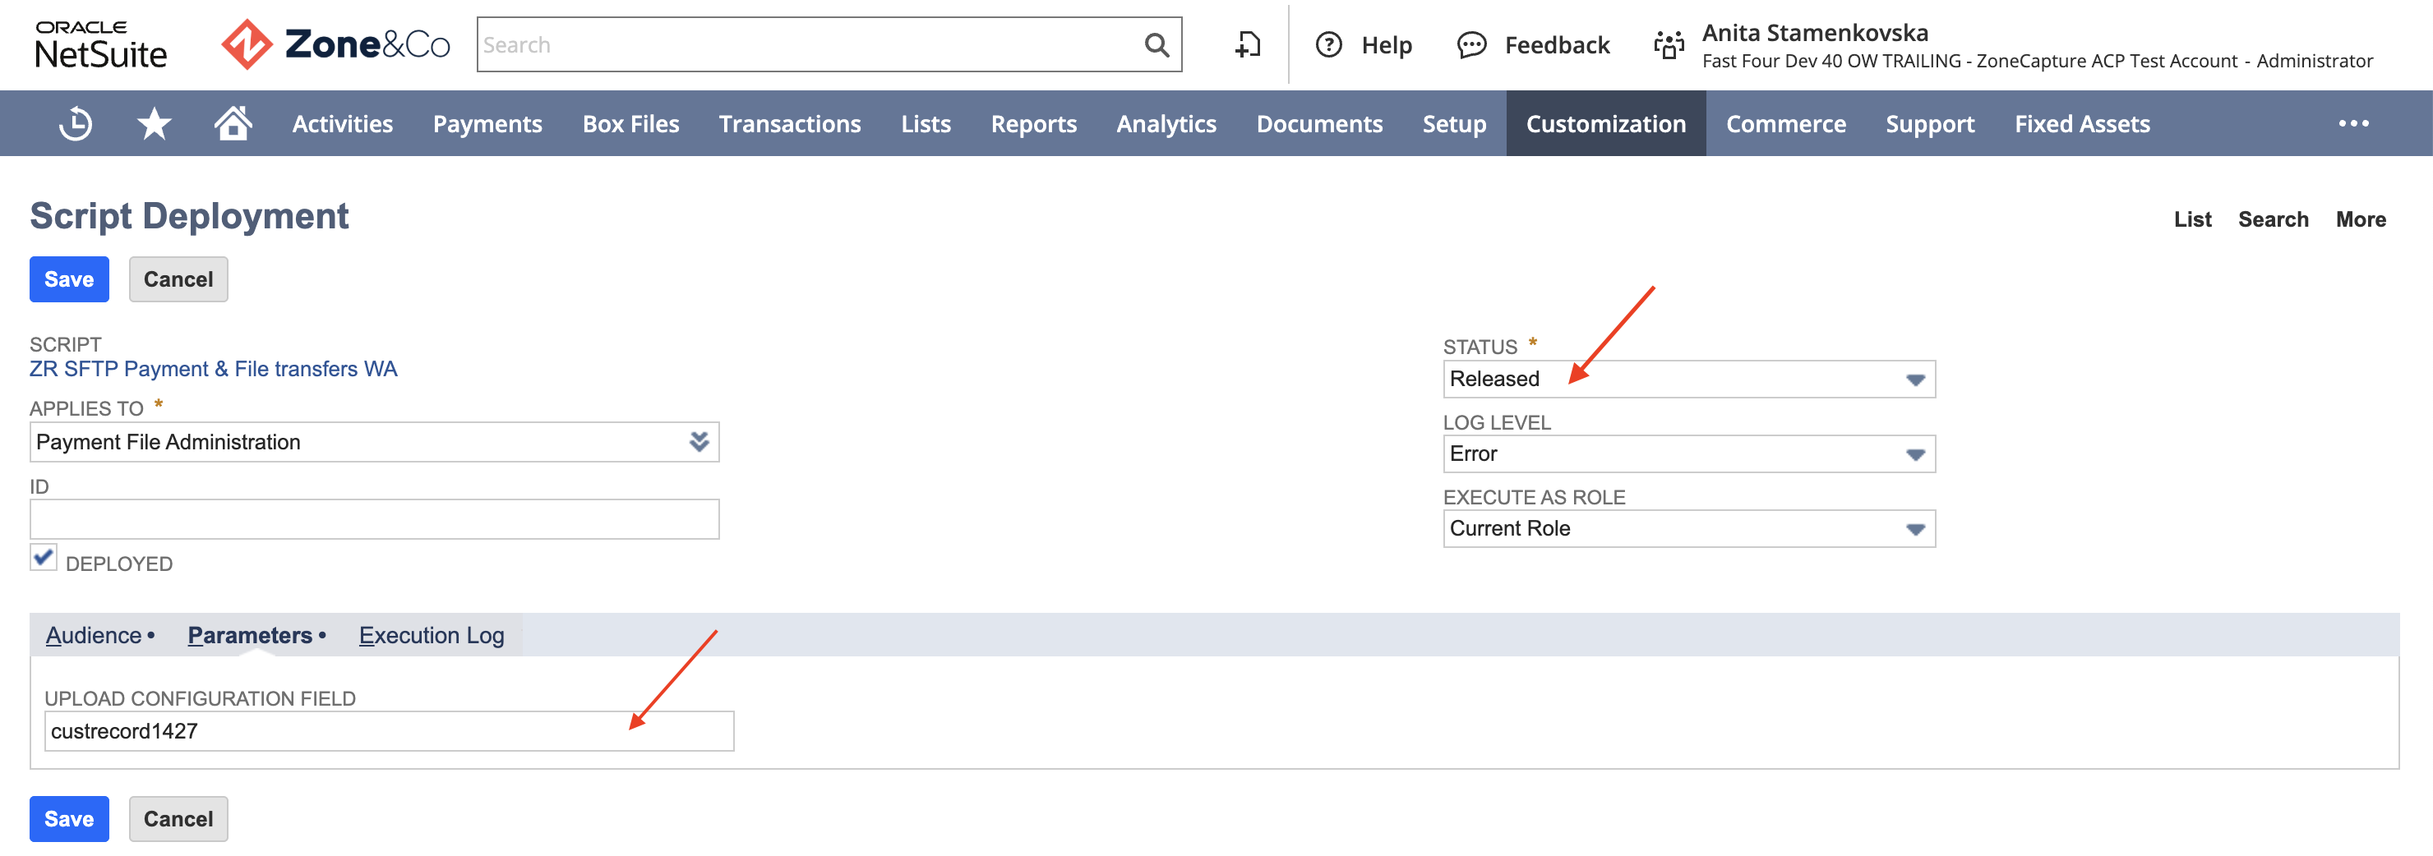This screenshot has width=2433, height=856.
Task: Open the Log Level dropdown showing Error
Action: [x=1689, y=454]
